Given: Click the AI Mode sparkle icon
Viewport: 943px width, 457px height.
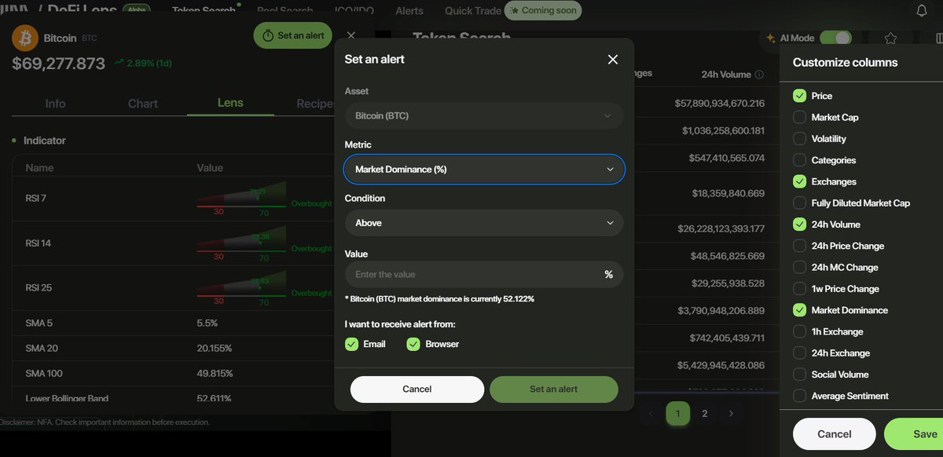Looking at the screenshot, I should tap(770, 38).
